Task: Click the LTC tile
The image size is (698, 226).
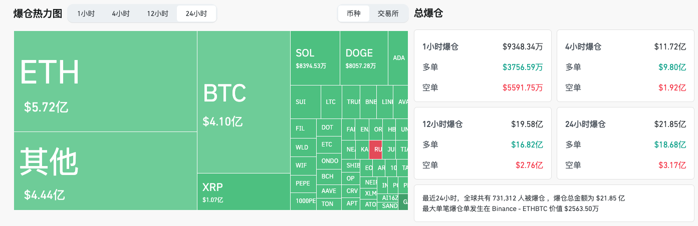Action: tap(331, 102)
